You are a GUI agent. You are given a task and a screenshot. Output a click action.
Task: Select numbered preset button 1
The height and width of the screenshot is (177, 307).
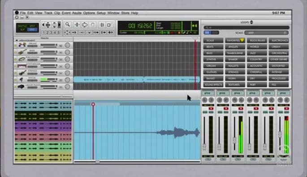pos(43,33)
